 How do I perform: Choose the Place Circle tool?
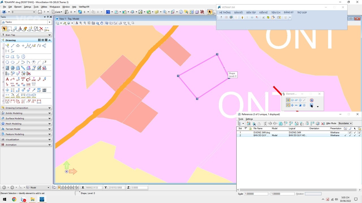click(x=7, y=62)
